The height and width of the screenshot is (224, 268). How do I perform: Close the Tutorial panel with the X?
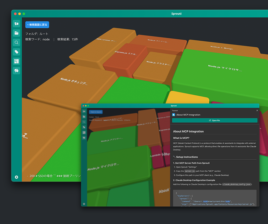(257, 110)
